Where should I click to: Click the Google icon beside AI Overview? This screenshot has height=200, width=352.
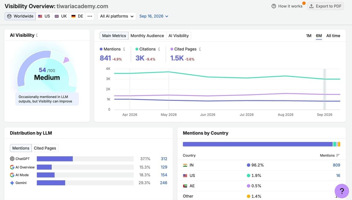tap(12, 167)
